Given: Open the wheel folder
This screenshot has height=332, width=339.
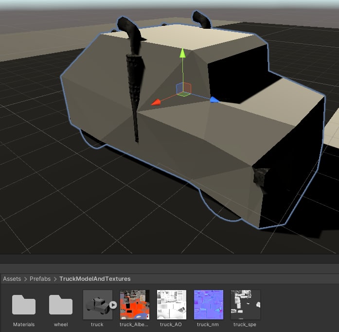Looking at the screenshot, I should click(x=61, y=305).
